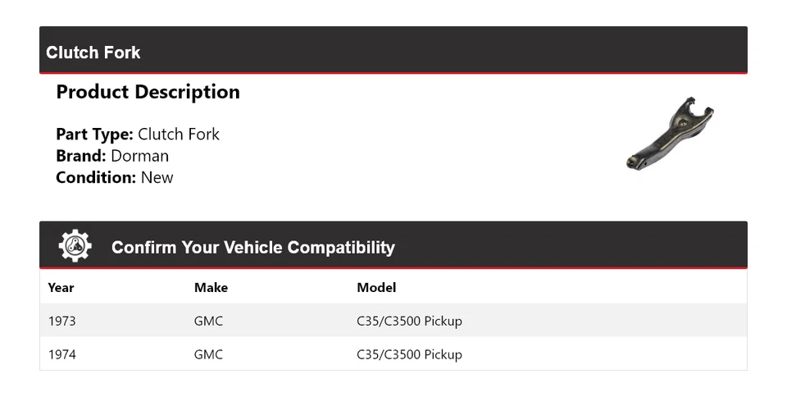This screenshot has height=397, width=787.
Task: Click the Clutch Fork header title
Action: (93, 52)
